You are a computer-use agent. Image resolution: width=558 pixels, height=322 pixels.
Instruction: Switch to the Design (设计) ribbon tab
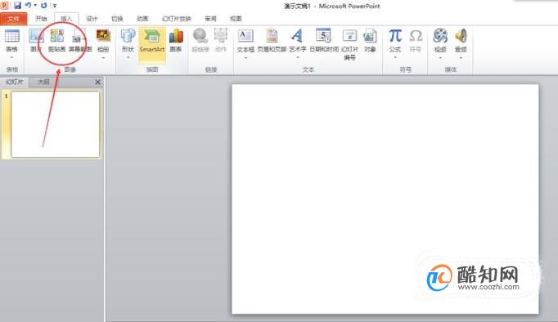[92, 19]
